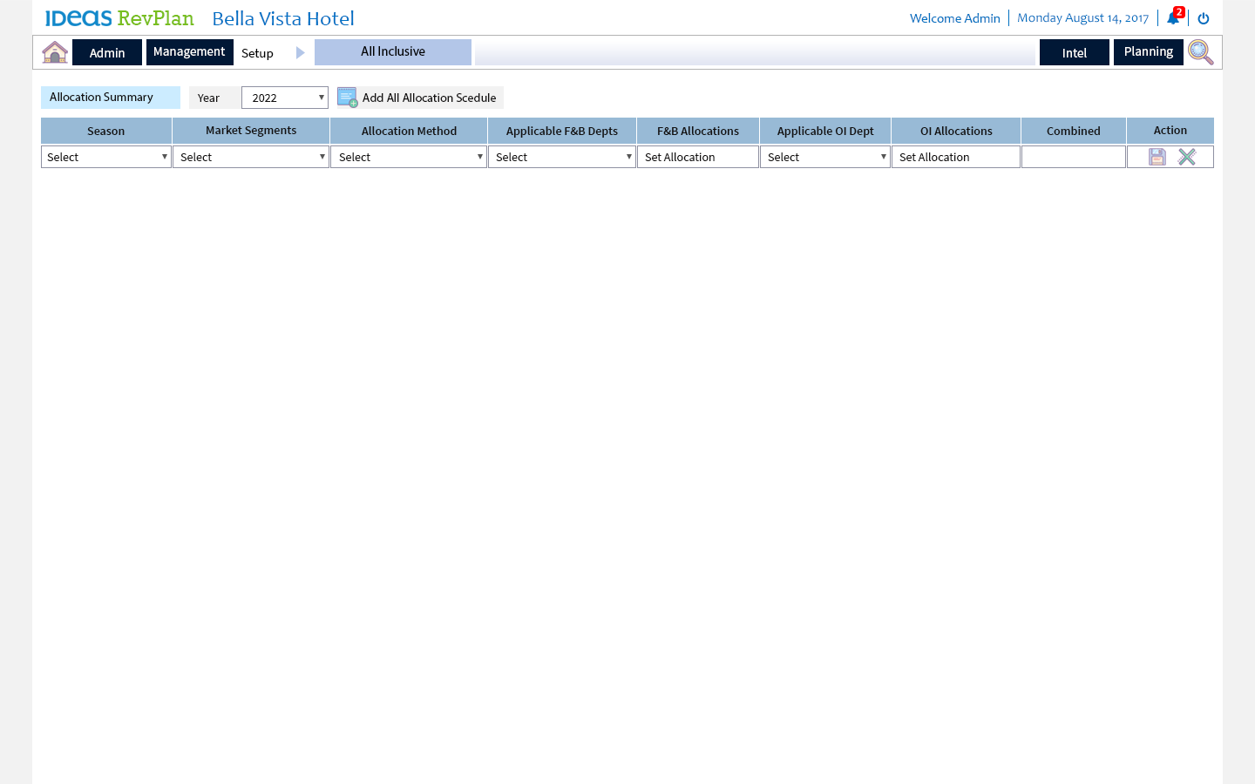Screen dimensions: 1255x784
Task: Open the Year dropdown showing 2022
Action: pos(285,98)
